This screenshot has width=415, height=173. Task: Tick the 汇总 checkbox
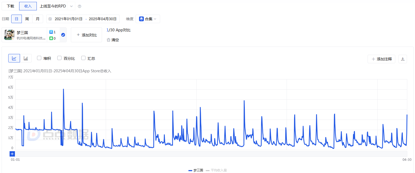83,58
